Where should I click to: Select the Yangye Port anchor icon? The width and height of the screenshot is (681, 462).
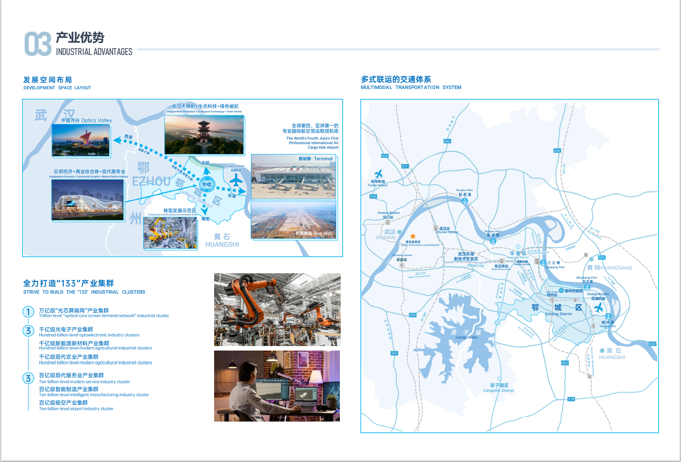(x=608, y=316)
